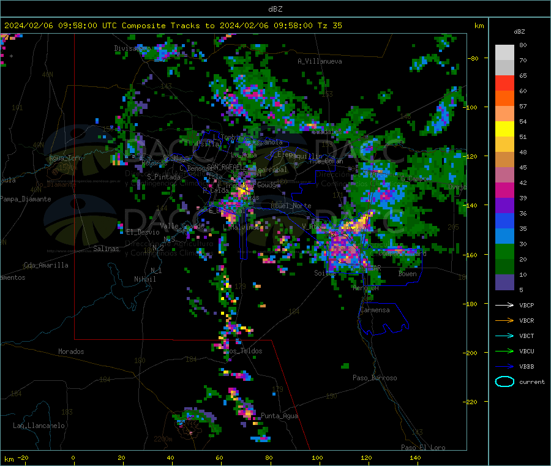Click the orange VBCR arrow legend icon
The image size is (551, 466).
click(504, 320)
